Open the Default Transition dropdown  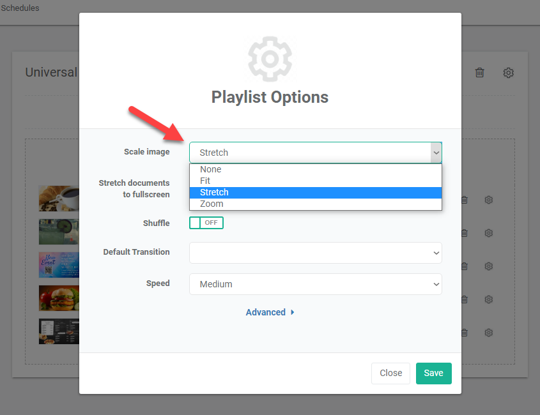[315, 252]
